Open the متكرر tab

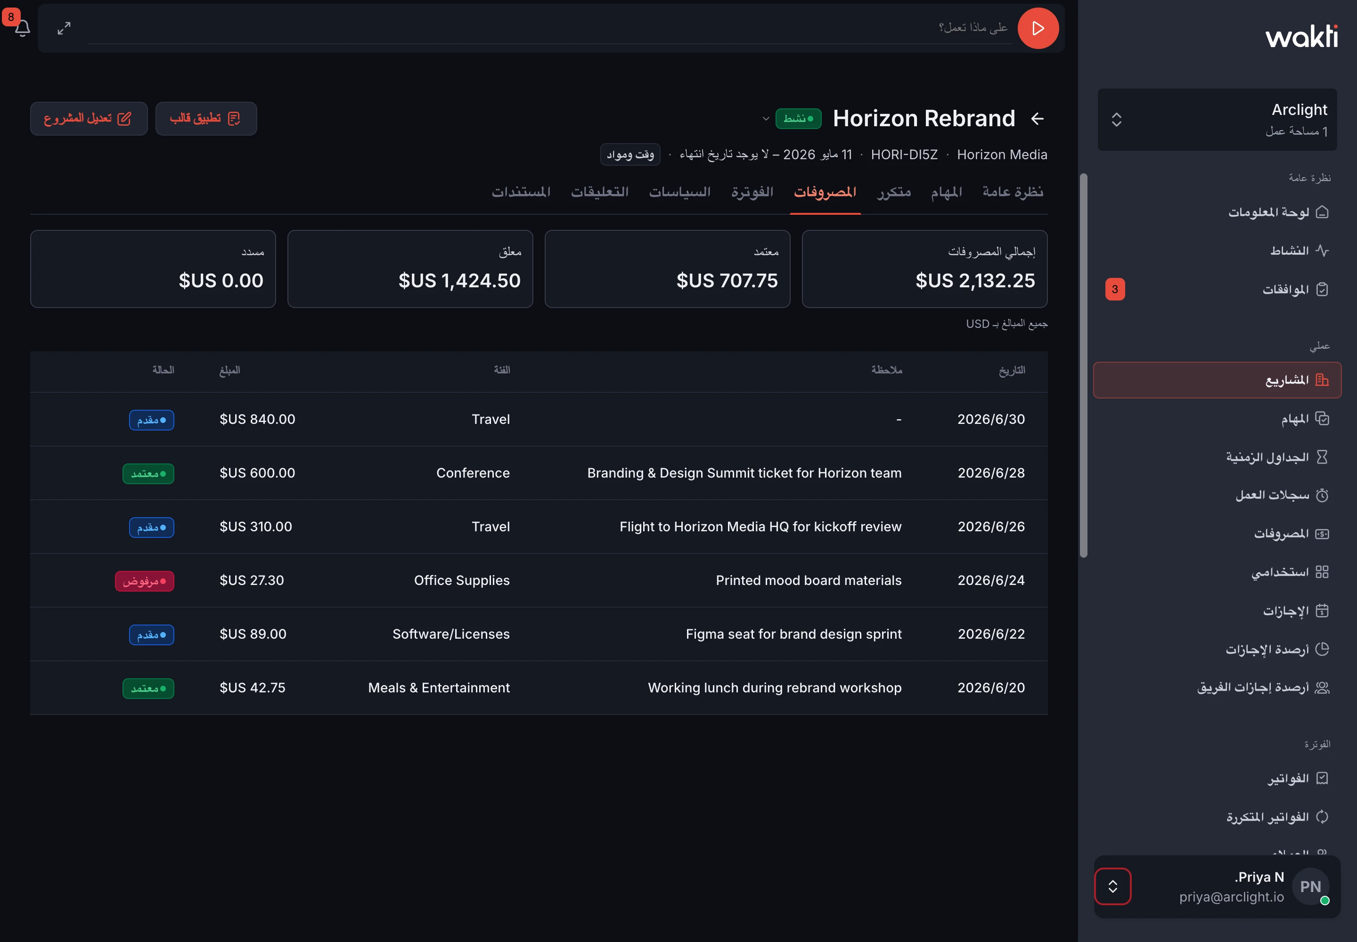893,192
